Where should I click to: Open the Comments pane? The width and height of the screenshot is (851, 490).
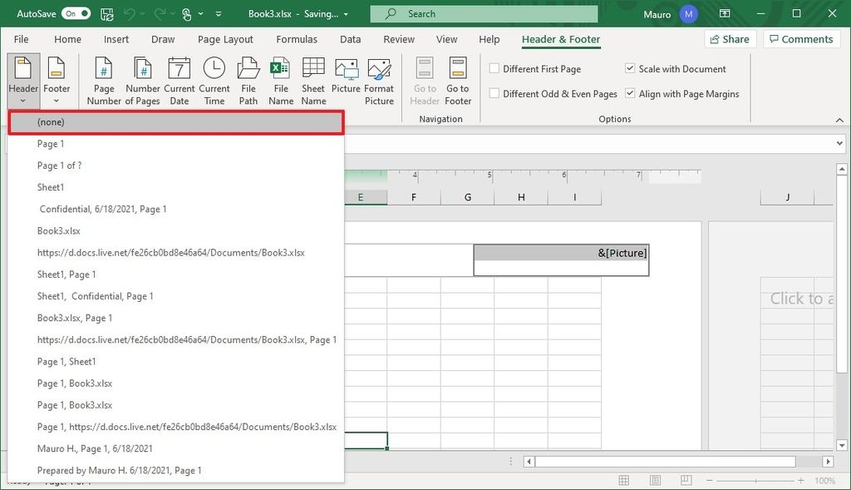coord(800,38)
